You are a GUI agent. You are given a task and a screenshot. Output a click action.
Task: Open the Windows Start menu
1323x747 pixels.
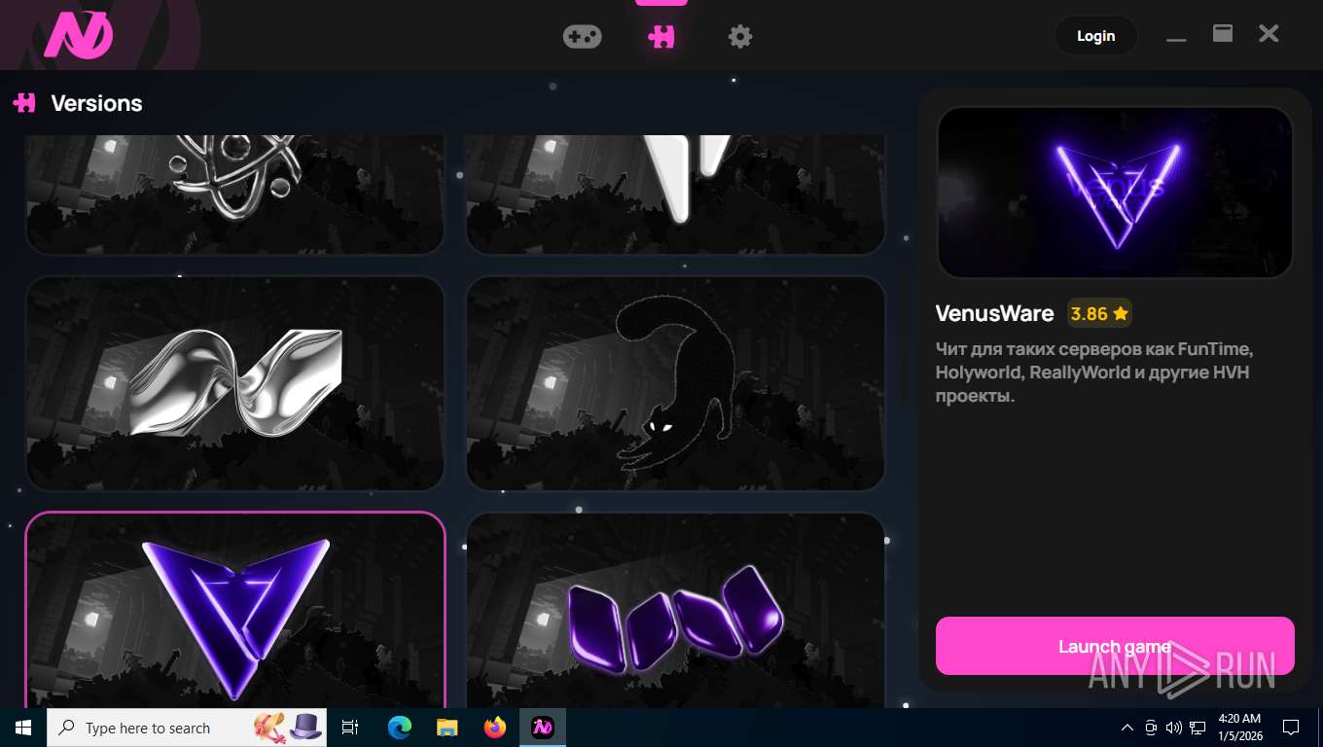click(23, 728)
